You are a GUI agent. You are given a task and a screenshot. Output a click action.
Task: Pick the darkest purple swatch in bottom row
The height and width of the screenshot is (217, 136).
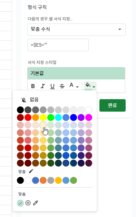pos(81,163)
